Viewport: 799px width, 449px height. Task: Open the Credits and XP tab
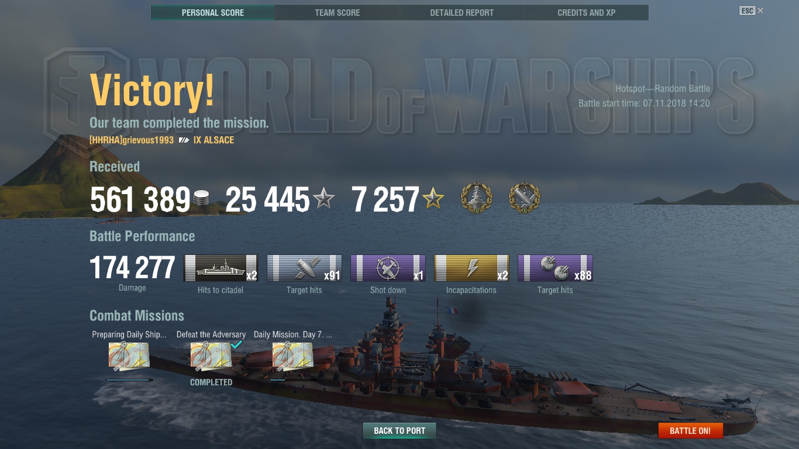pos(587,13)
